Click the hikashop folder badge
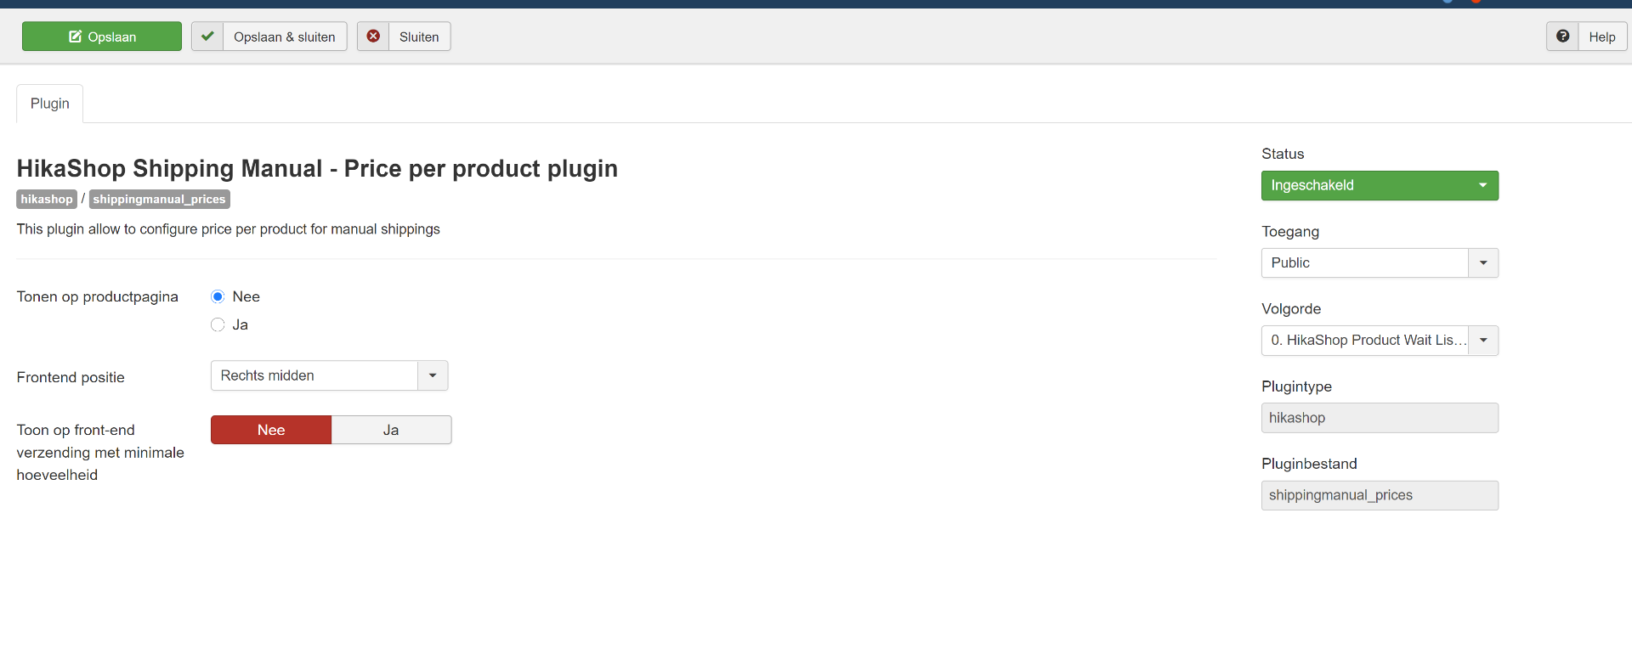 (47, 199)
